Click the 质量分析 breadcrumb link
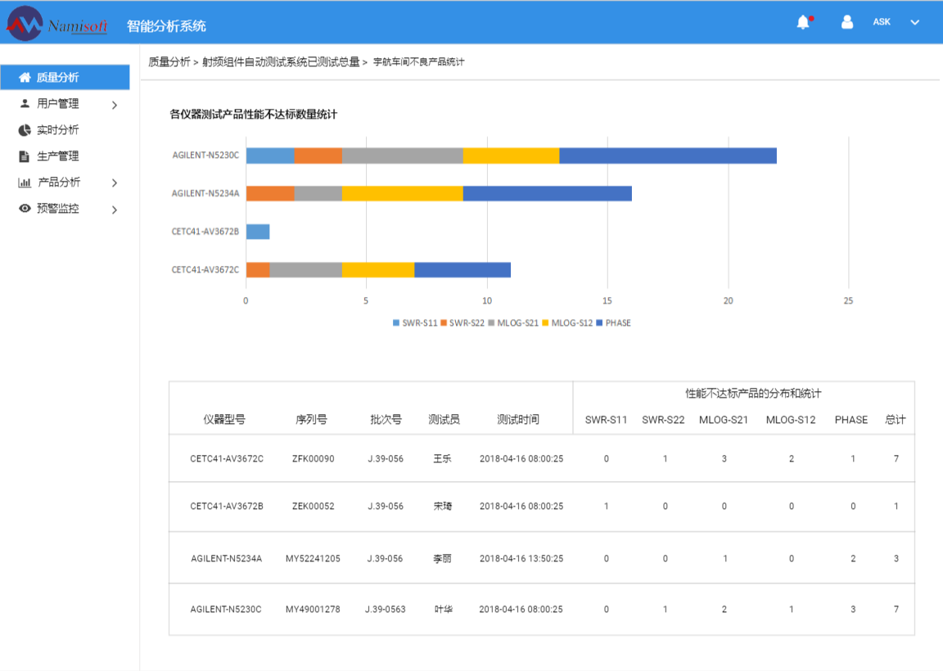 (169, 62)
